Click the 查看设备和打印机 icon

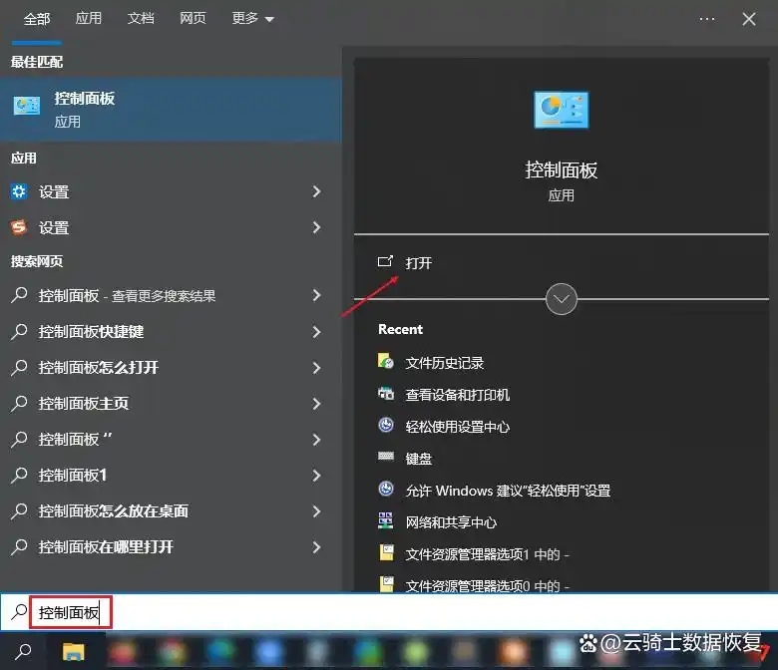(x=386, y=394)
